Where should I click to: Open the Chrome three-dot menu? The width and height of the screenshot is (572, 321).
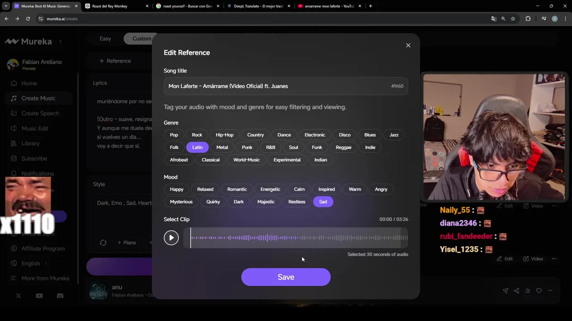click(565, 19)
